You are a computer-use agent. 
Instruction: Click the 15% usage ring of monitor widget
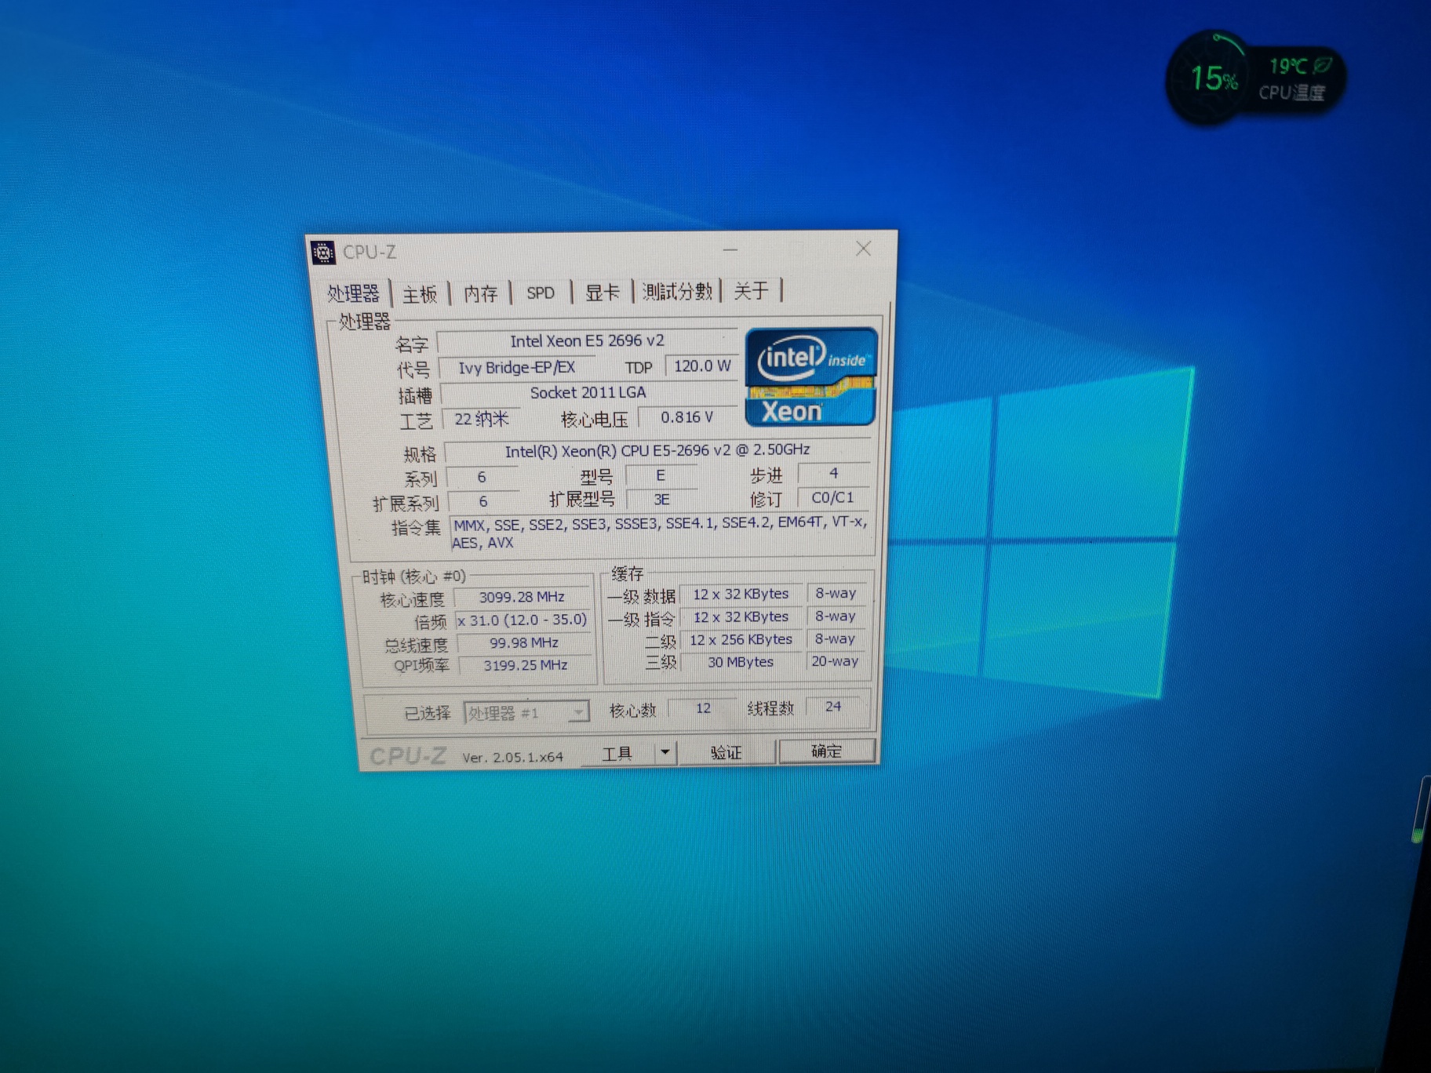click(1213, 78)
